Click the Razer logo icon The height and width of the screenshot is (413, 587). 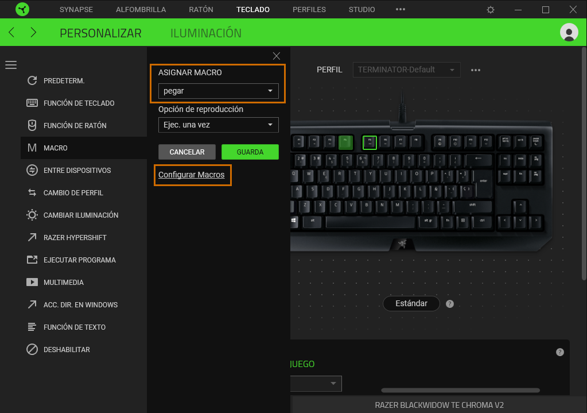point(22,10)
